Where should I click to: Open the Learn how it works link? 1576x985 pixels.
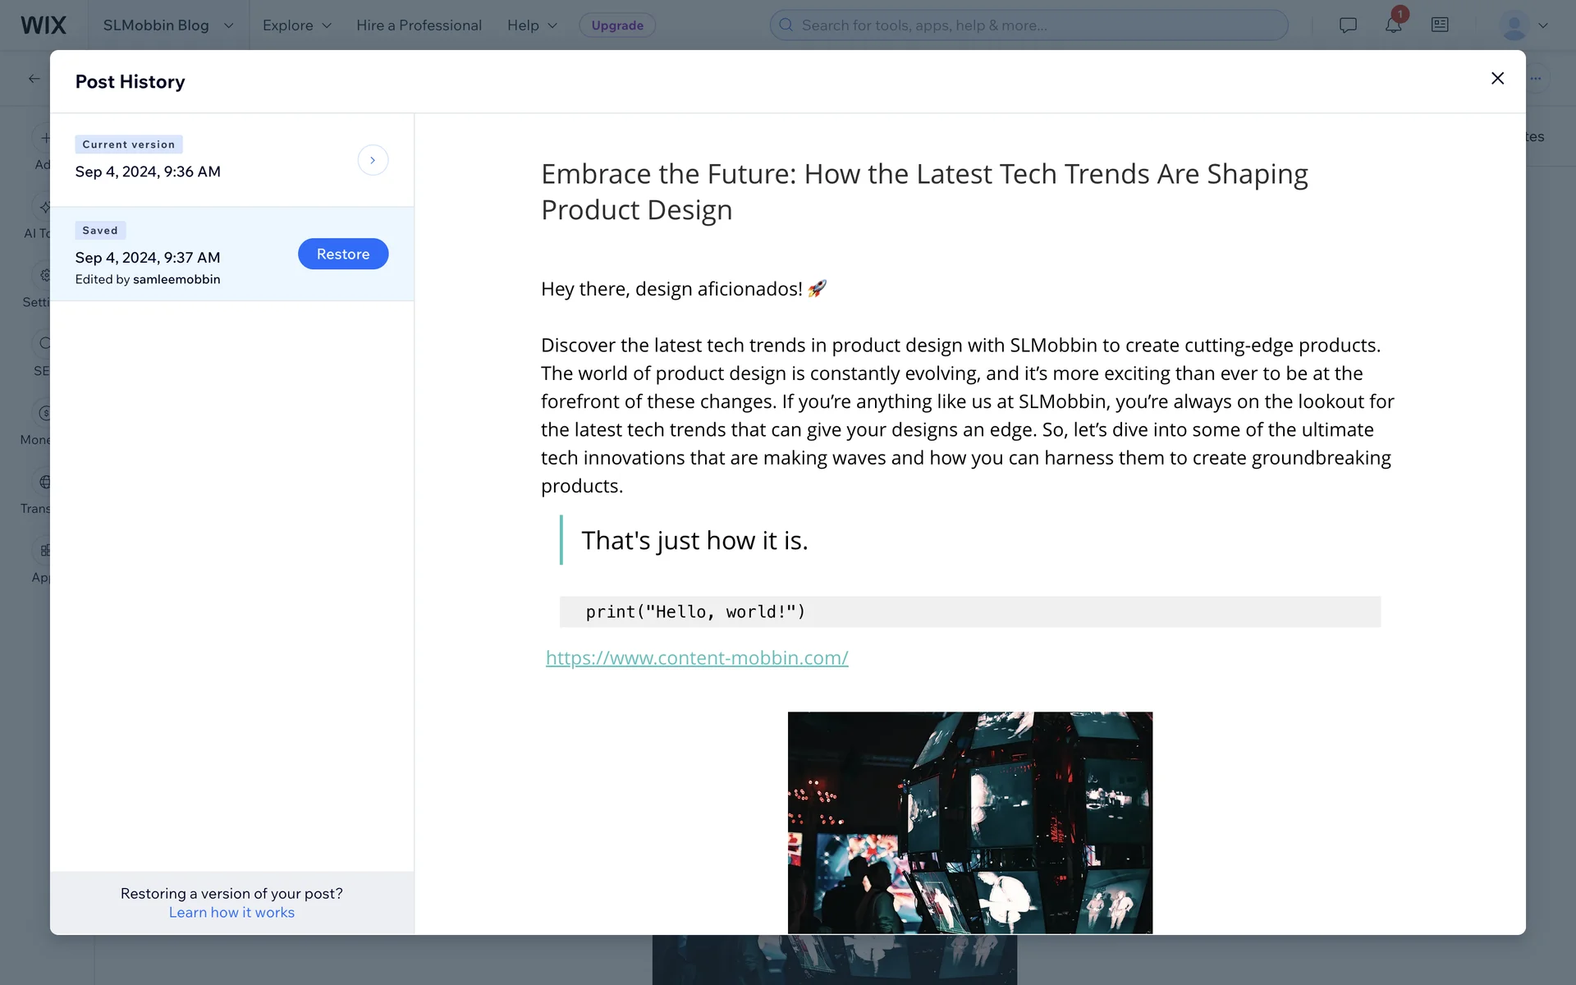231,913
